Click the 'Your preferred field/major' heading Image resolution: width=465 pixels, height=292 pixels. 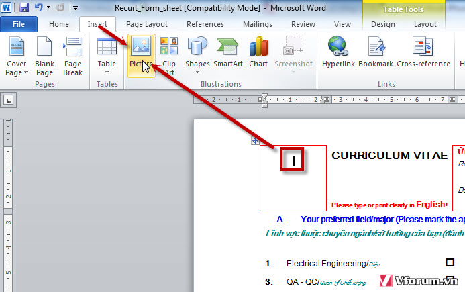pos(382,220)
